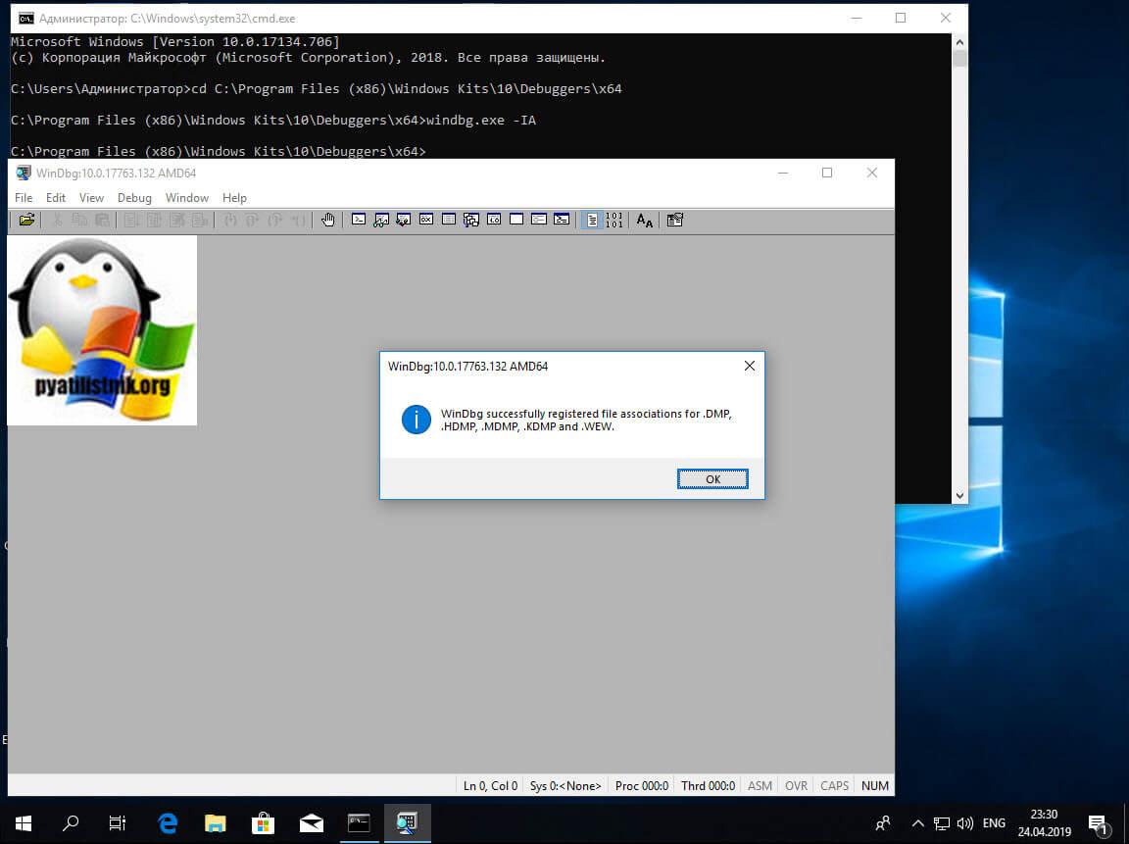
Task: Open the Memory window toolbar icon
Action: [x=449, y=220]
